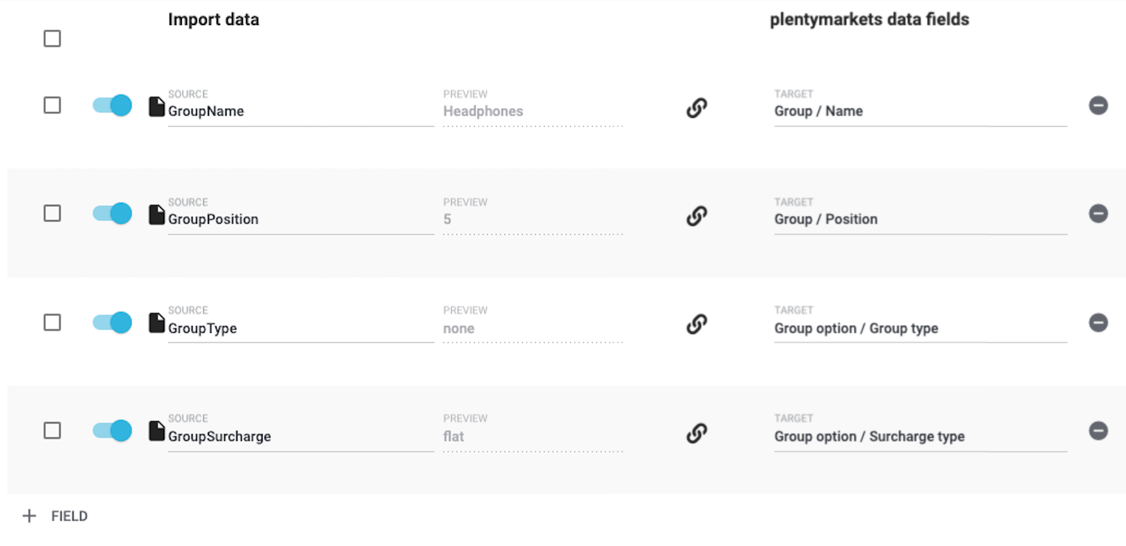Open the Group option / Surcharge type target

pos(920,437)
